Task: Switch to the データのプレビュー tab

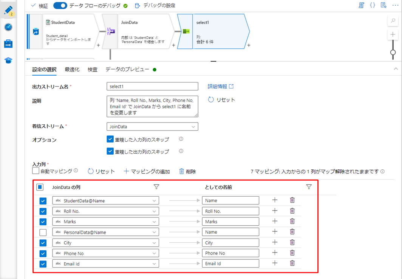Action: click(x=127, y=70)
